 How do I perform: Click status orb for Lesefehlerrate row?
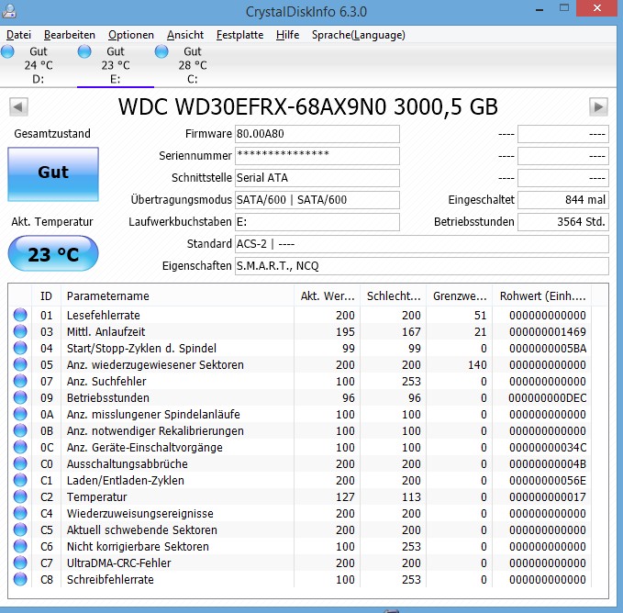pyautogui.click(x=20, y=315)
